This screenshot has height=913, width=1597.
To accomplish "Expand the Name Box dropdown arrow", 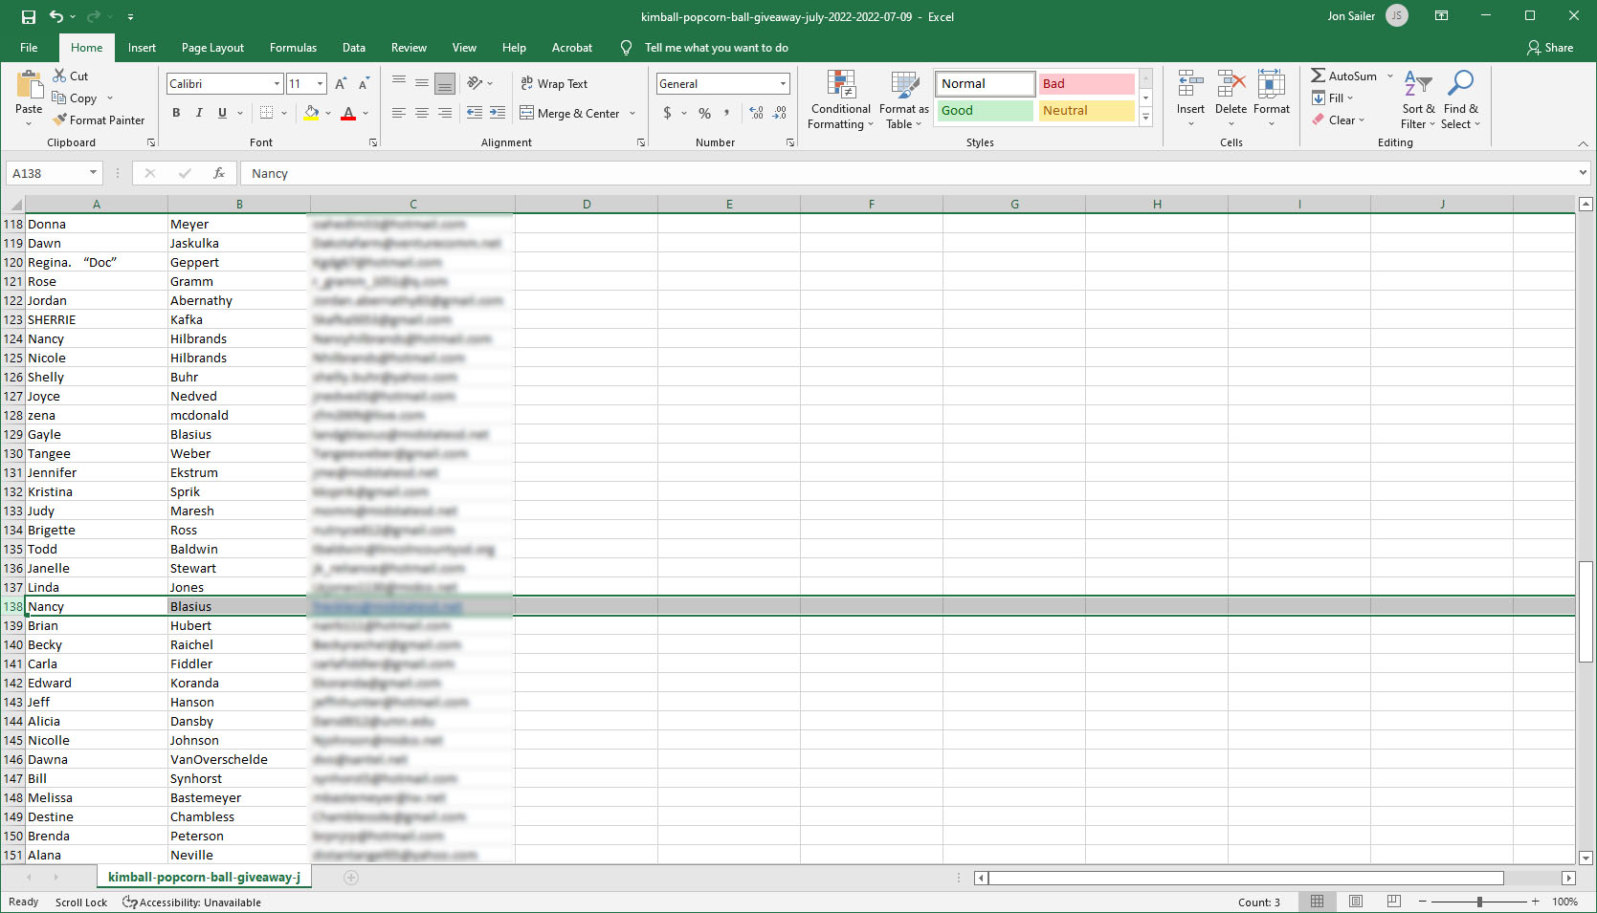I will coord(93,173).
